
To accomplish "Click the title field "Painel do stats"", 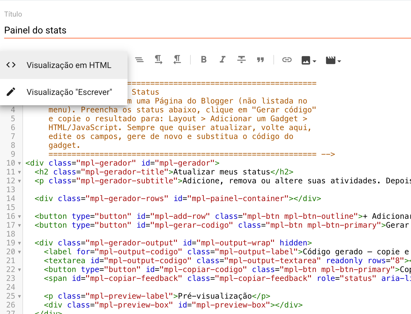I will pos(208,30).
